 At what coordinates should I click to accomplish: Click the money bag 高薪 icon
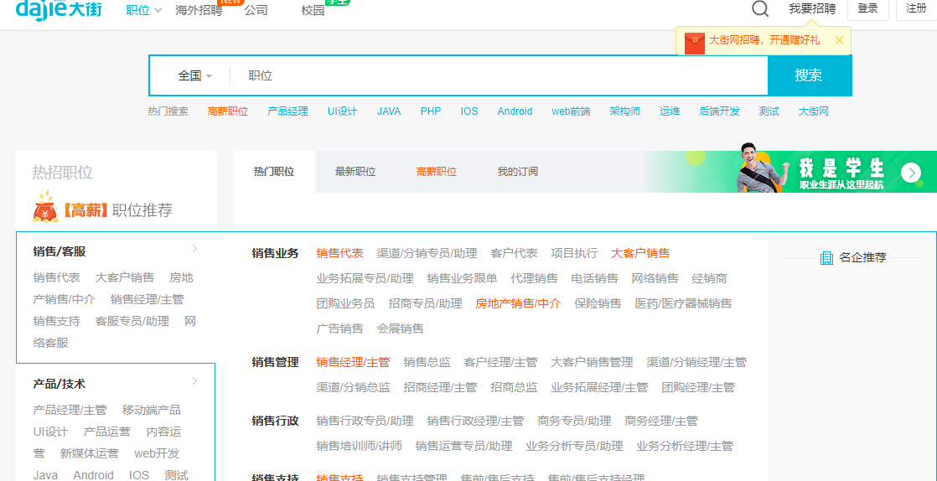coord(45,209)
